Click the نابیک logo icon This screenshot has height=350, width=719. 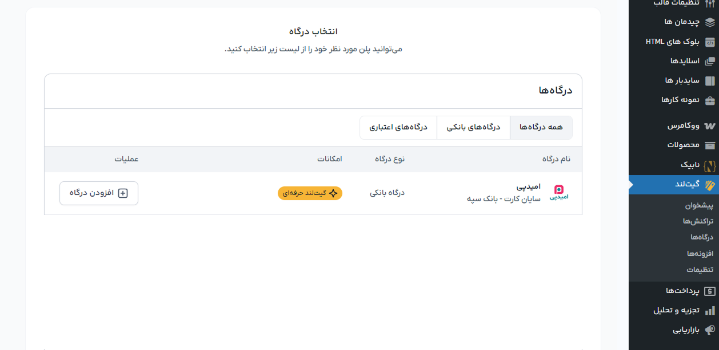coord(709,165)
